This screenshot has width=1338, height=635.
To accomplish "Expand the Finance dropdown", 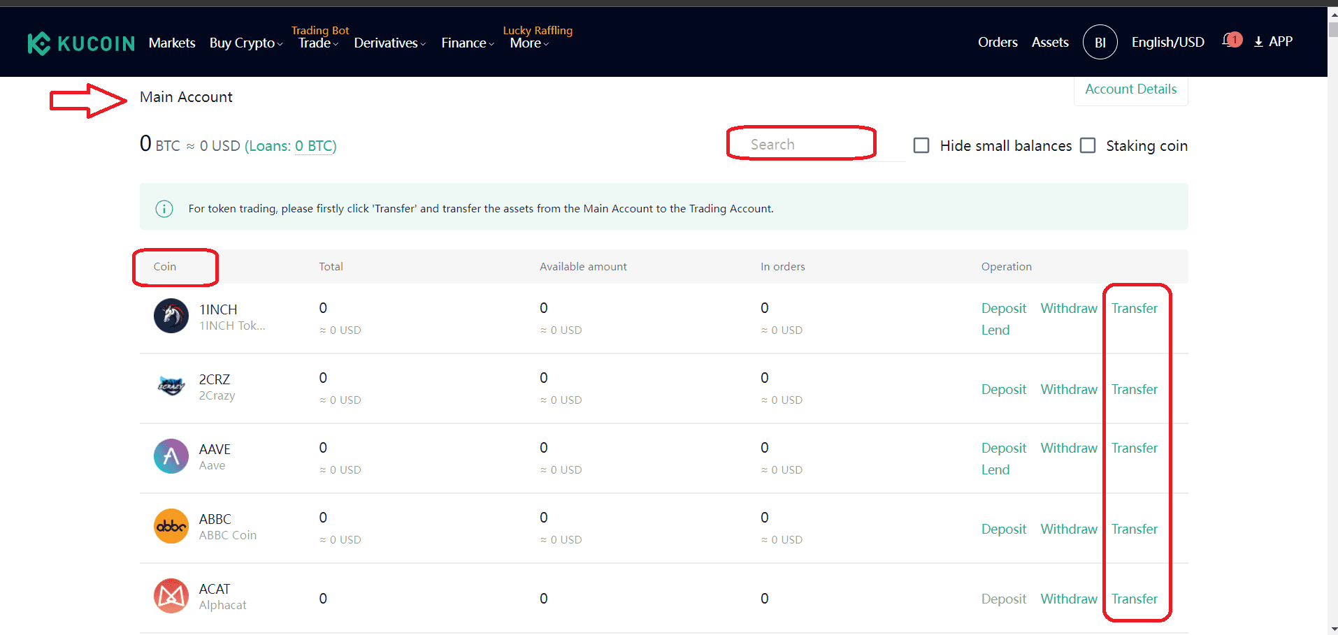I will point(468,43).
